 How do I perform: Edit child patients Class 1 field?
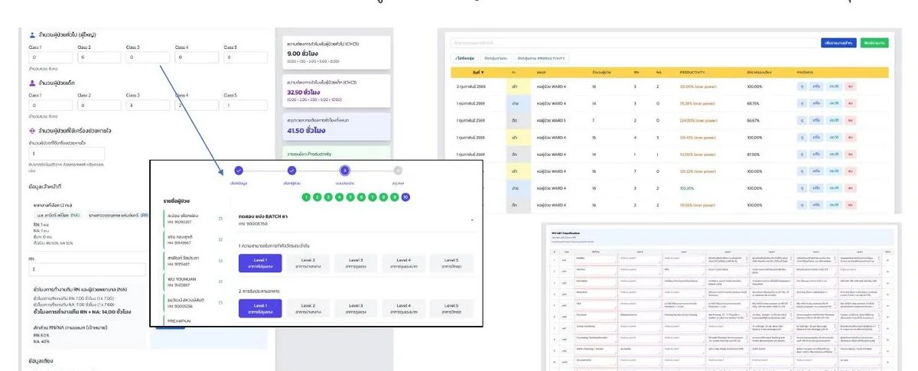[x=50, y=106]
